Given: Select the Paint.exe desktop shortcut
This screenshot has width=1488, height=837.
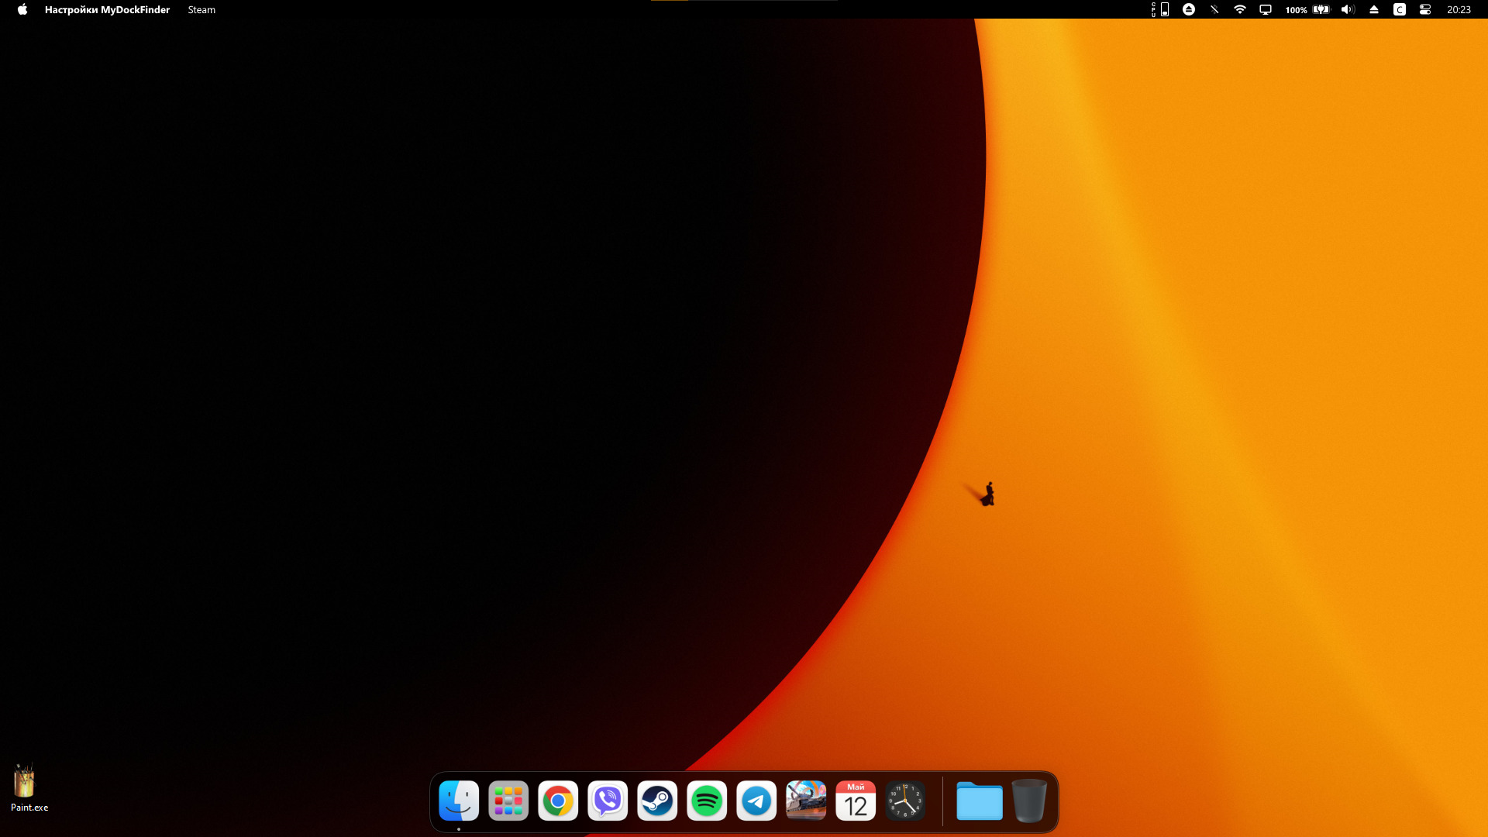Looking at the screenshot, I should click(x=25, y=783).
